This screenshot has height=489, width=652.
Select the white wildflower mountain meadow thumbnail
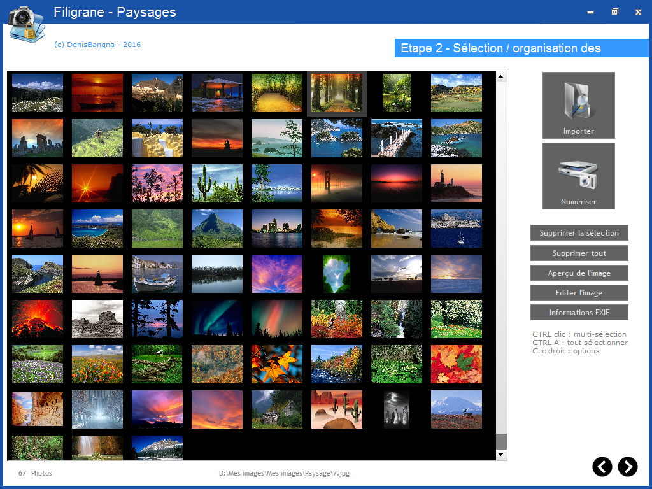coord(38,93)
